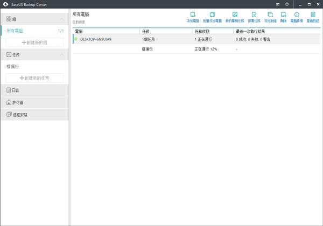Click the 任務狀態 column header
This screenshot has width=323, height=226.
coord(213,31)
